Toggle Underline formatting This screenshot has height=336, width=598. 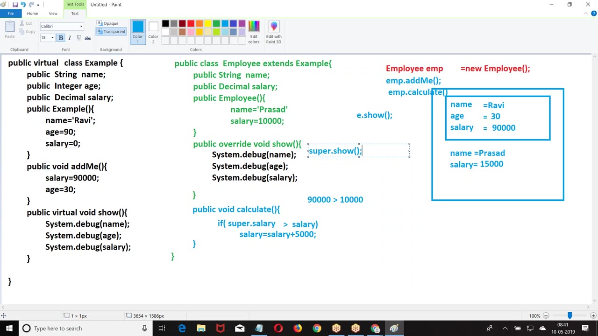point(78,38)
